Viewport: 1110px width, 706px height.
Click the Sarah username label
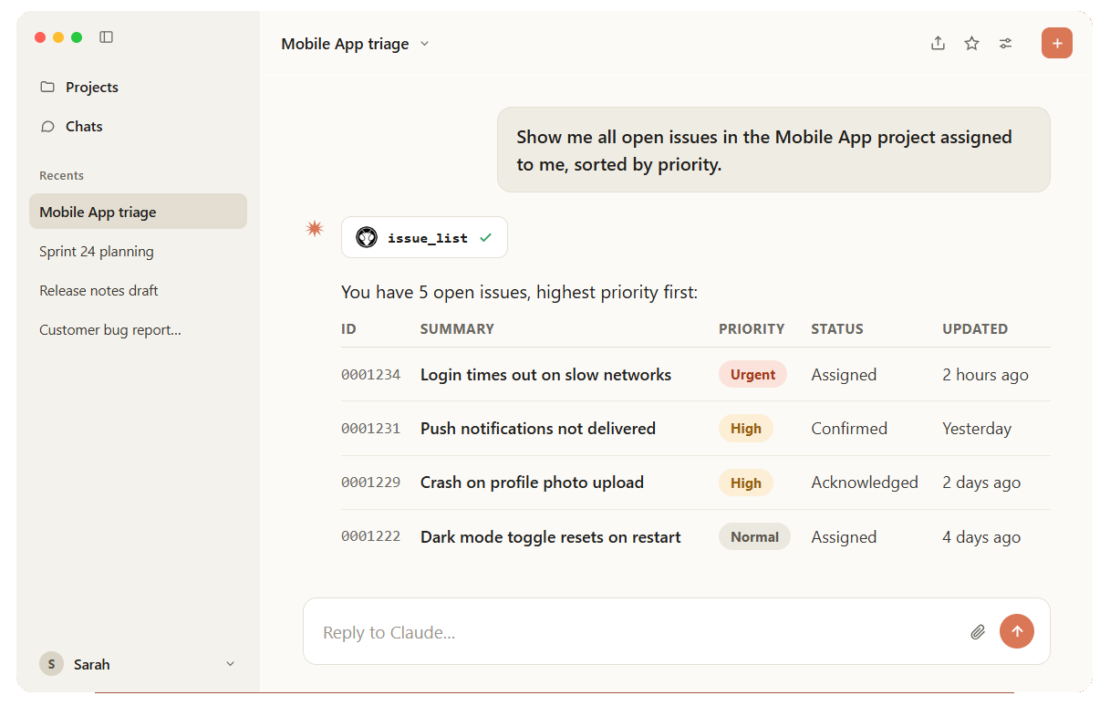click(x=92, y=664)
